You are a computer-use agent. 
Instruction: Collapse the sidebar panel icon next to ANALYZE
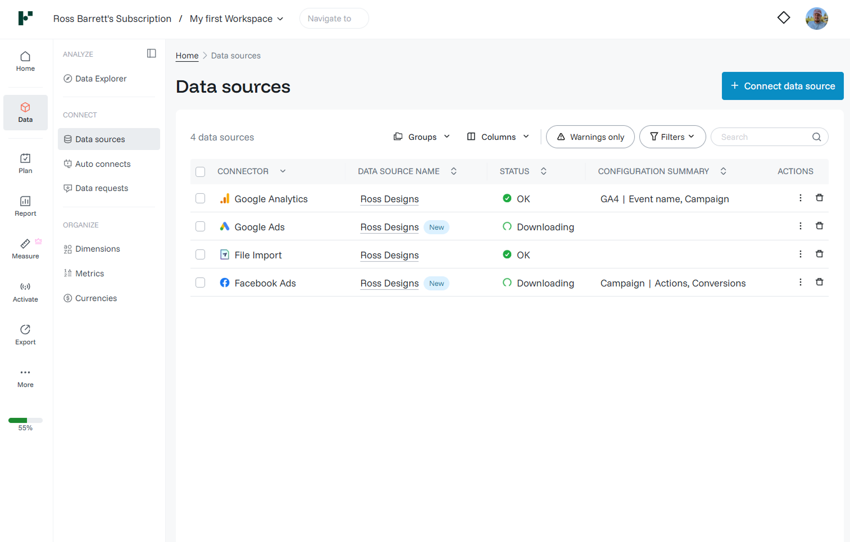(152, 53)
